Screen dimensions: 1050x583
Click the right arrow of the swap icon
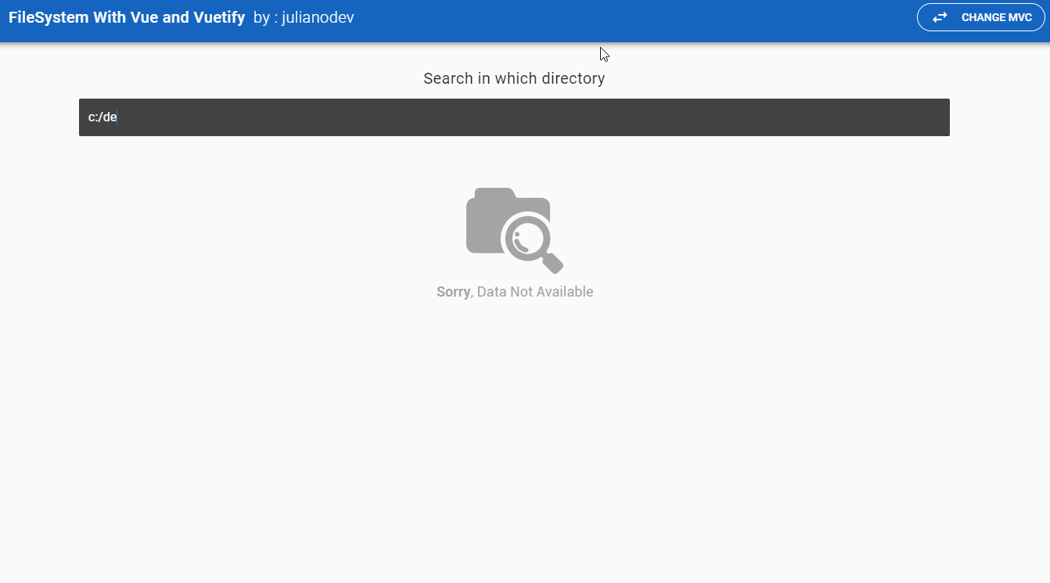(943, 14)
